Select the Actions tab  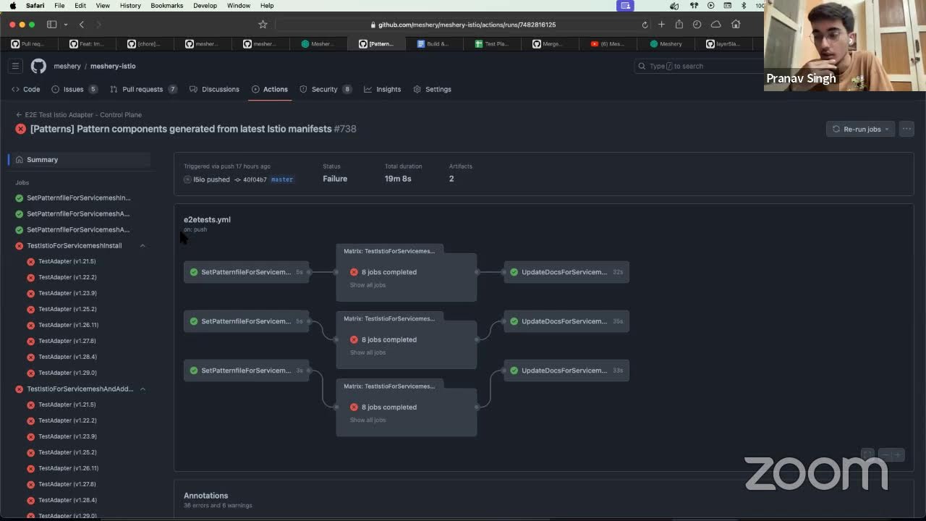pyautogui.click(x=270, y=89)
